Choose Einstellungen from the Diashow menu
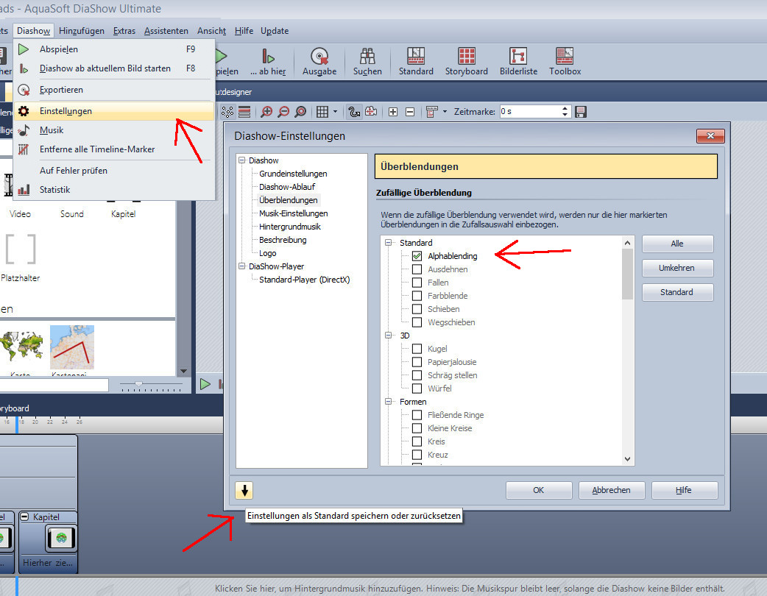 (66, 111)
